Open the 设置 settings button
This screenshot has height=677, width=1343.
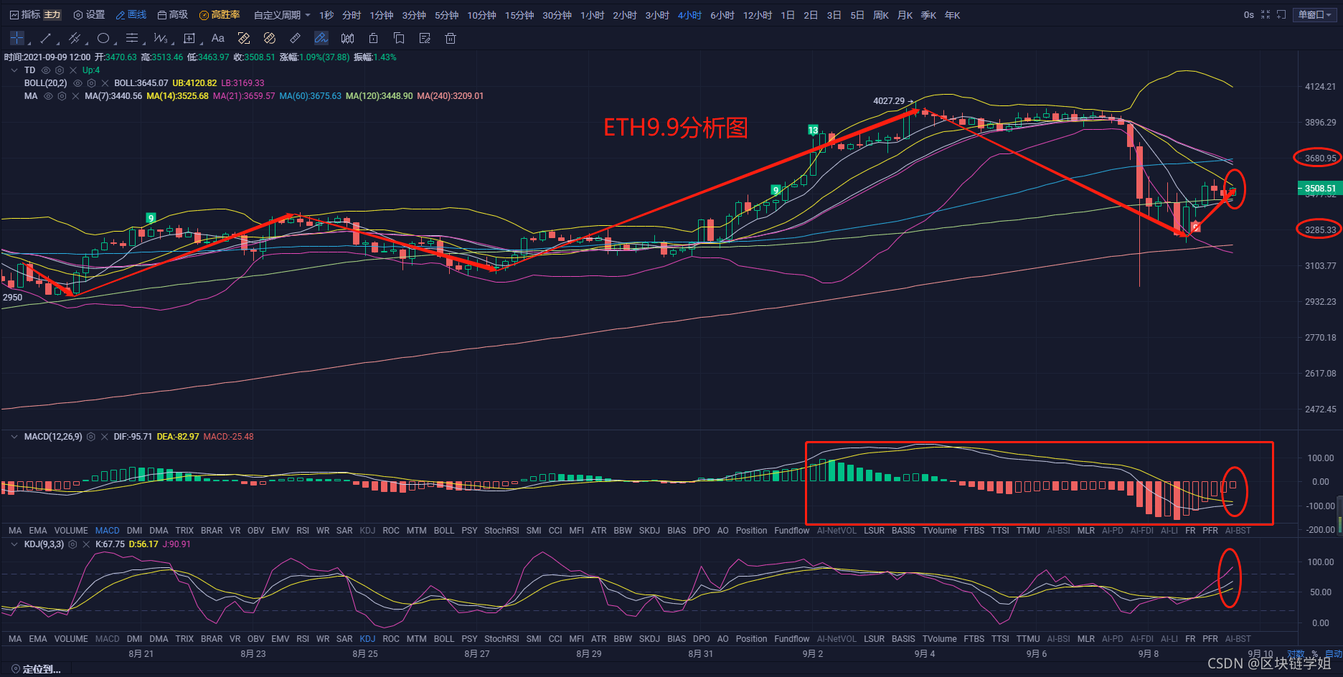coord(90,14)
